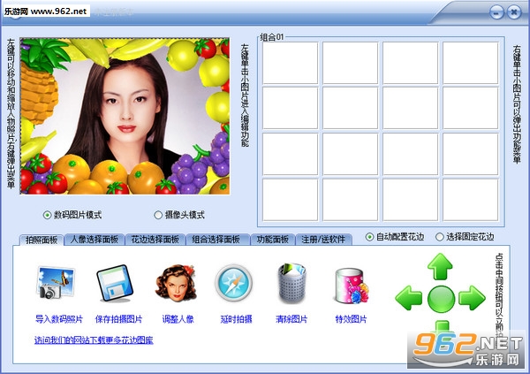Click the 调整人像 label

(178, 319)
